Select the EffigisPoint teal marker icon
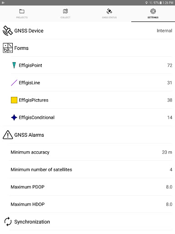175x234 pixels. point(14,65)
